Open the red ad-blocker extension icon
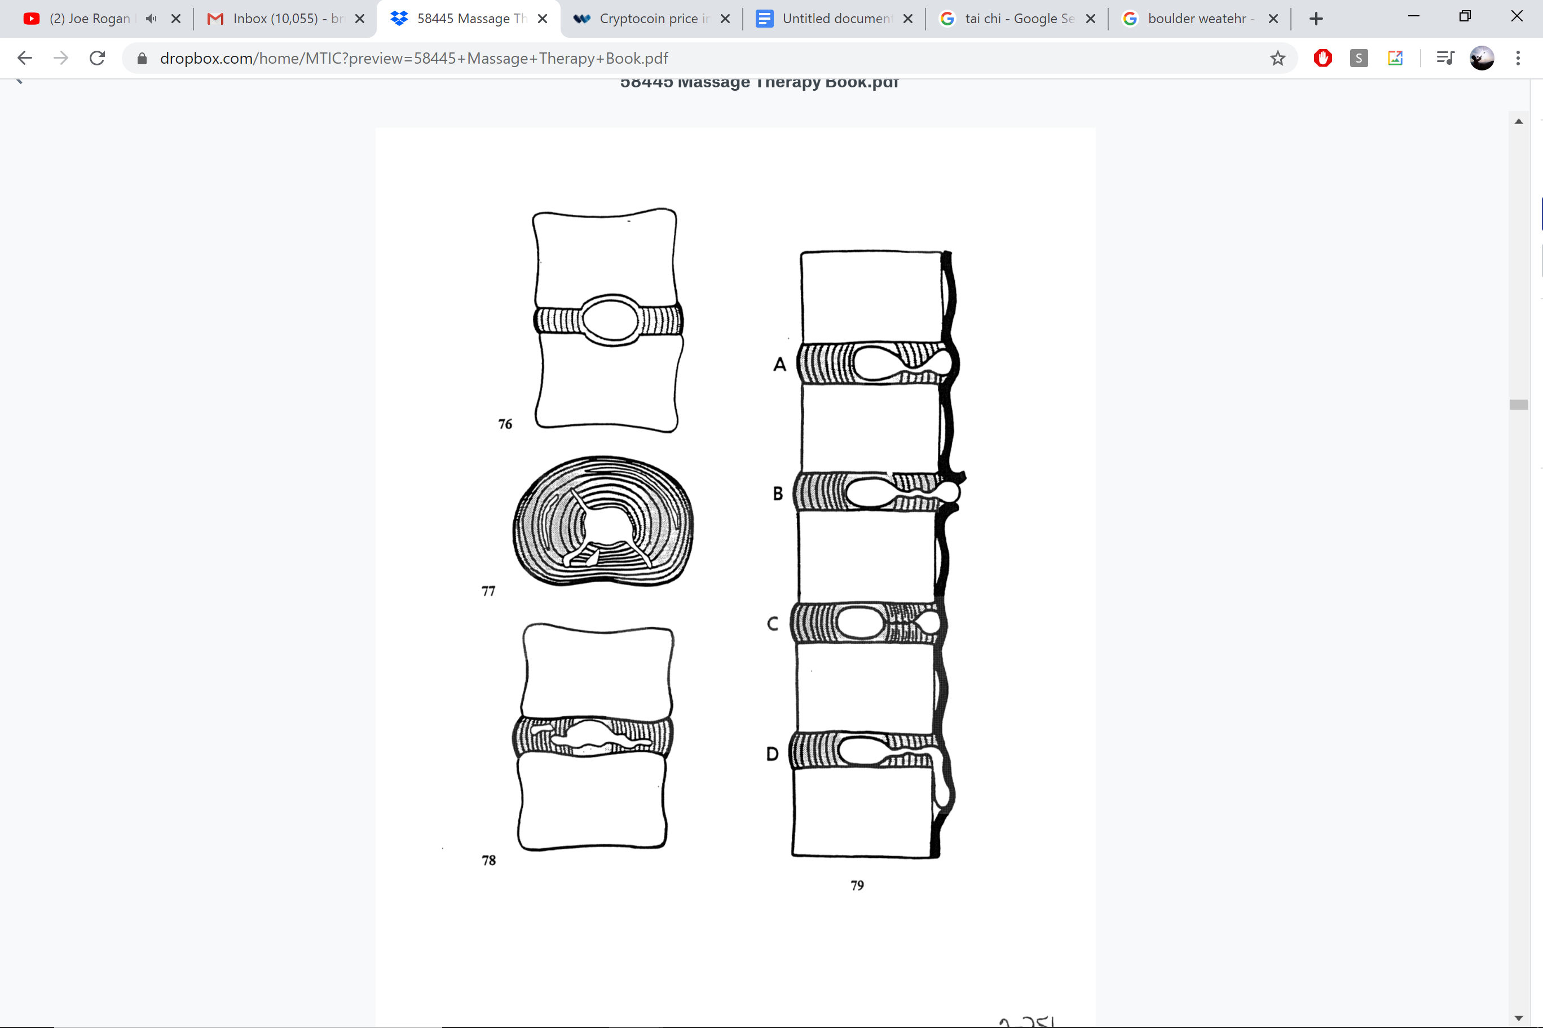The height and width of the screenshot is (1028, 1543). pos(1322,59)
